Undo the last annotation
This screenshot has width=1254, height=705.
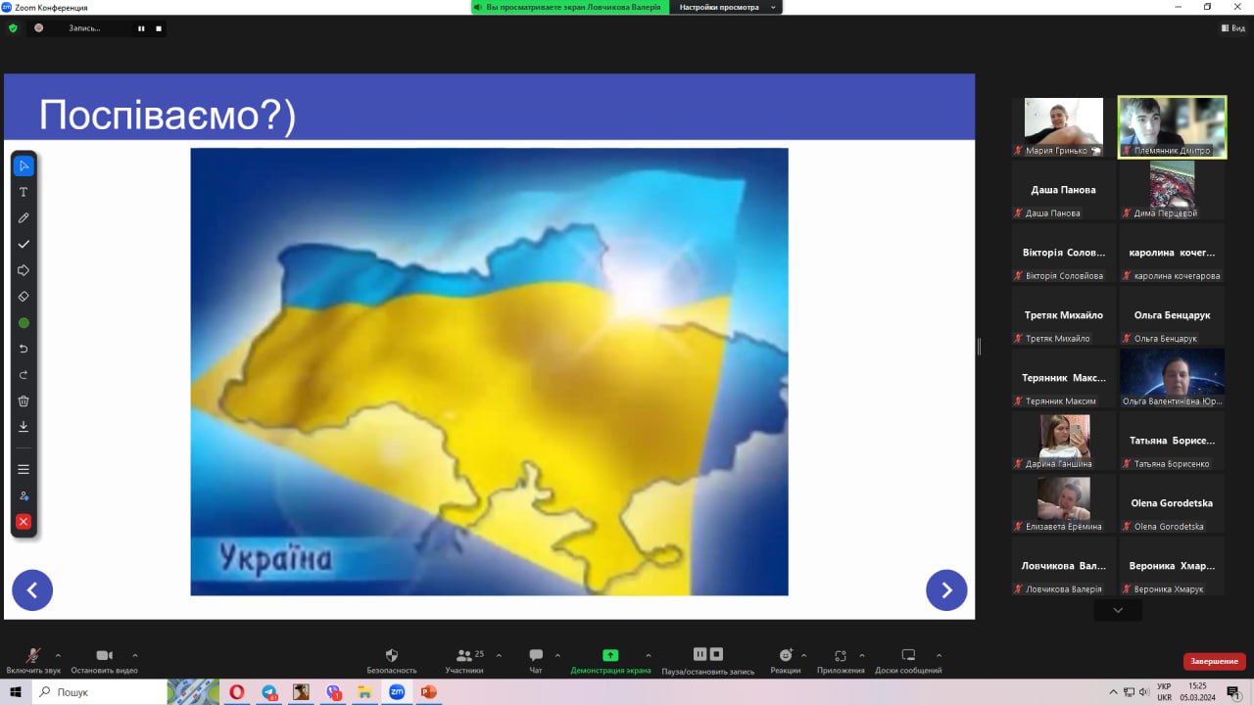[24, 349]
